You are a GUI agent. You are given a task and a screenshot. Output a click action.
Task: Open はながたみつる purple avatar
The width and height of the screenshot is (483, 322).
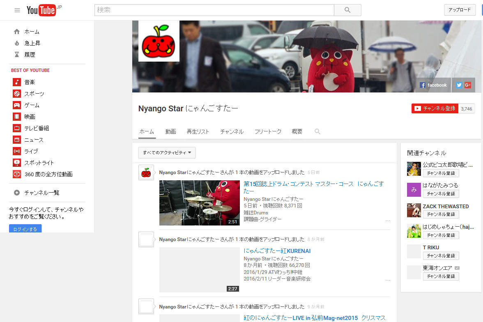[414, 189]
